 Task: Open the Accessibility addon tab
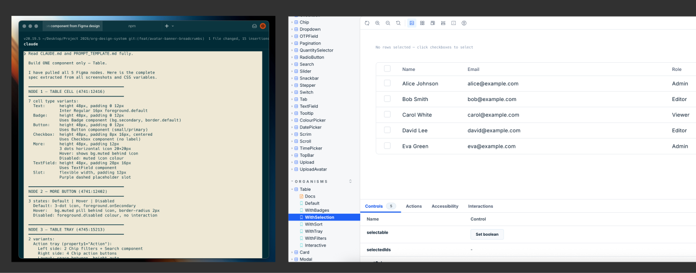[x=445, y=206]
